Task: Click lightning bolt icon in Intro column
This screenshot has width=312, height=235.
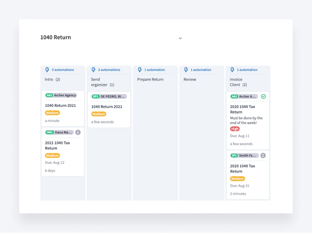Action: point(47,70)
